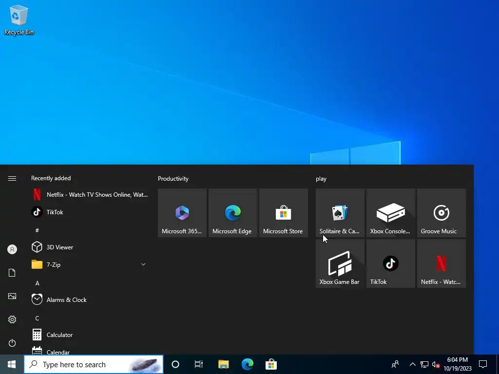Open the Solitaire & Casual Games tile
Image resolution: width=499 pixels, height=374 pixels.
pos(340,213)
